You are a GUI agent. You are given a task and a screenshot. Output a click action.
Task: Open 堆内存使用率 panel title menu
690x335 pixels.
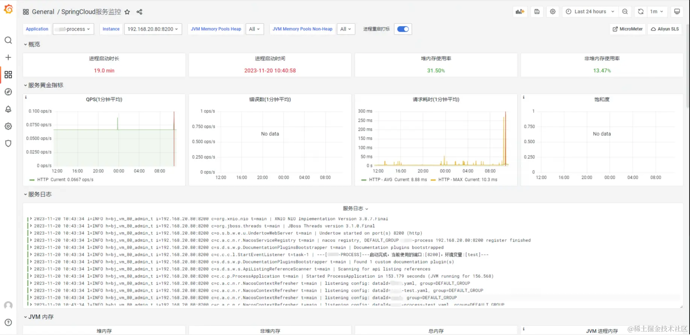pyautogui.click(x=436, y=59)
